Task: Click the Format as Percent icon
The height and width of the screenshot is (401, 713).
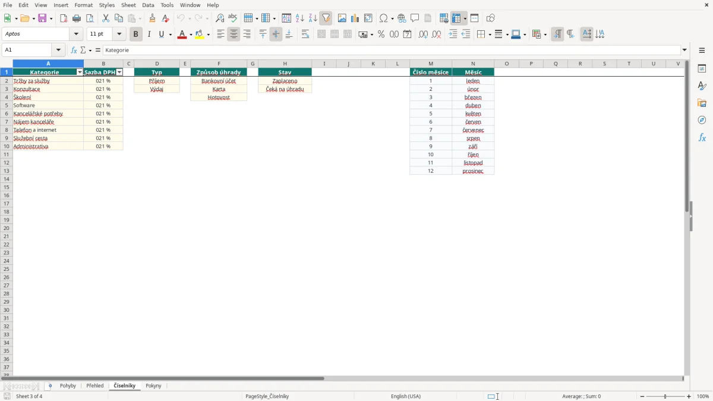Action: click(381, 34)
